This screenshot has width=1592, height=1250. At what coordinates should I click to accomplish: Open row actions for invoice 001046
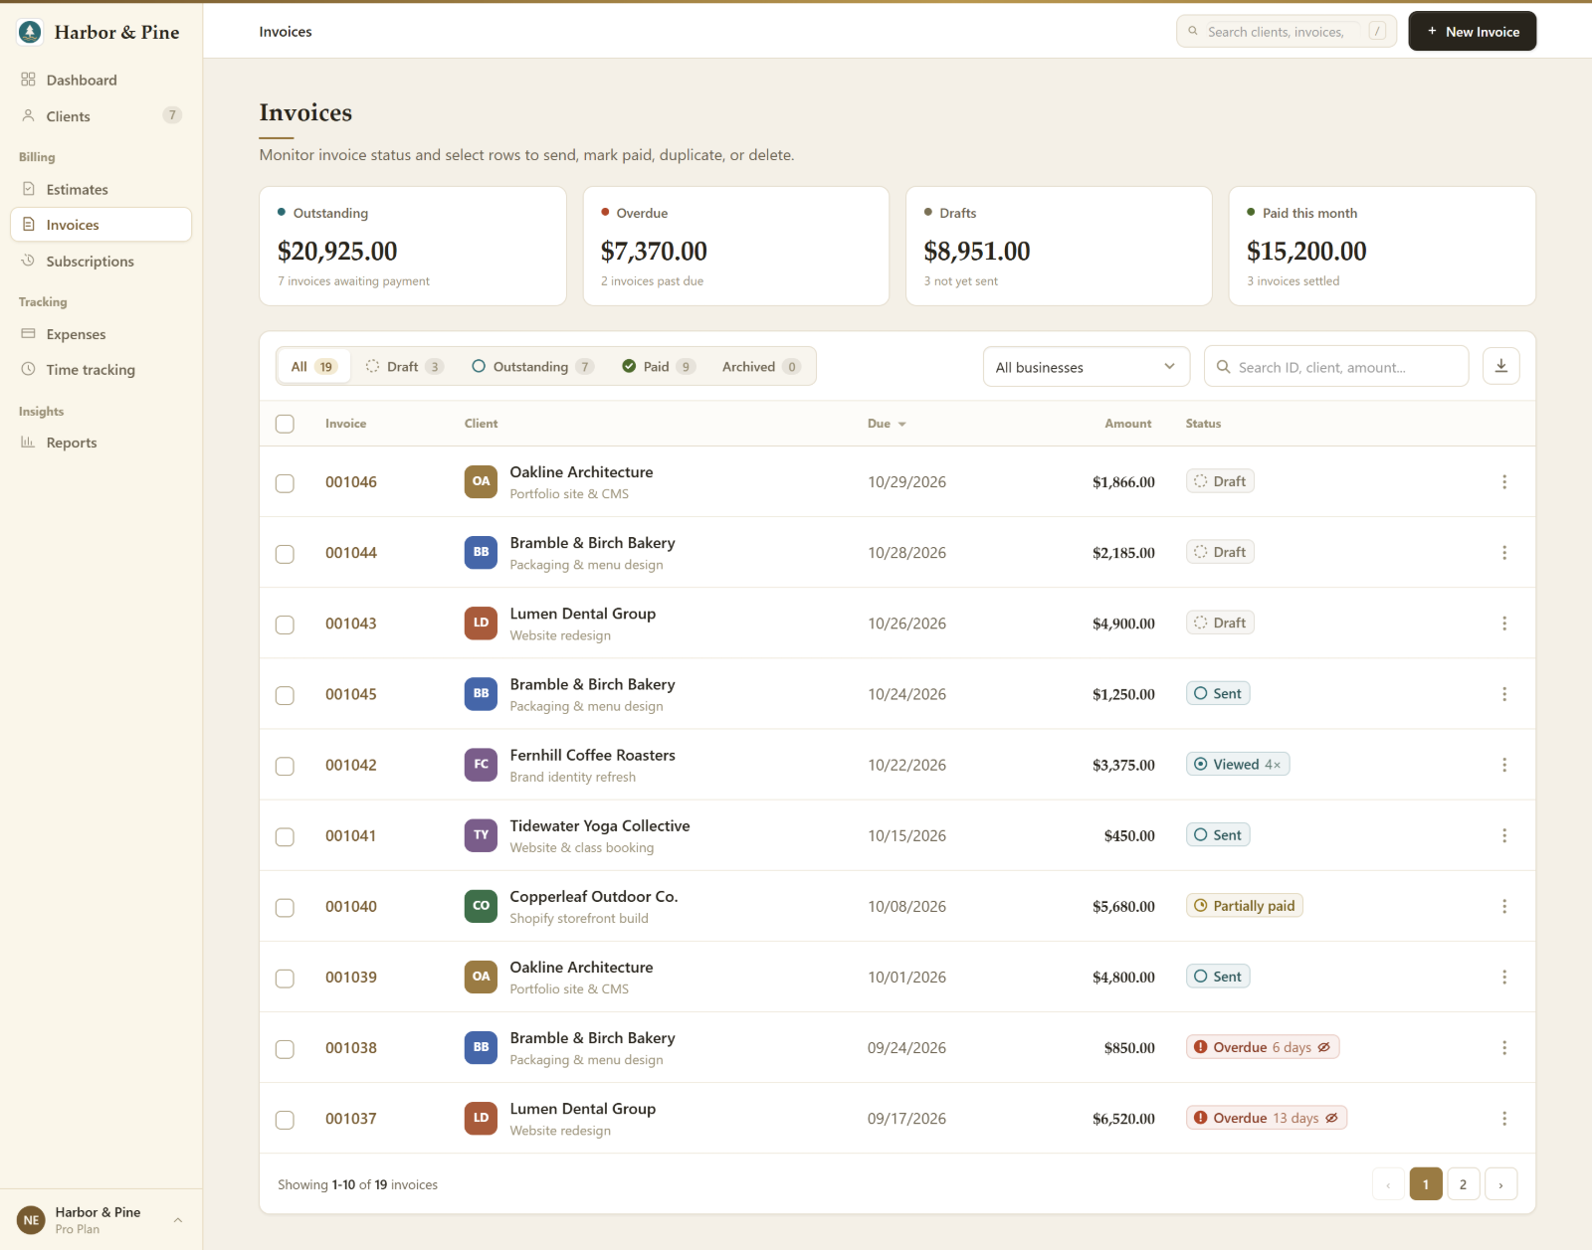1503,482
